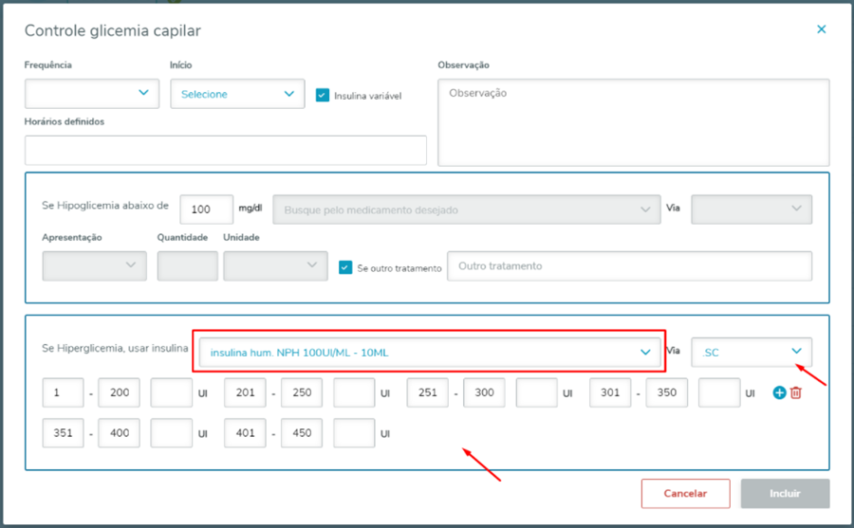Delete the insulin range row via trash icon
This screenshot has width=854, height=528.
coord(796,392)
